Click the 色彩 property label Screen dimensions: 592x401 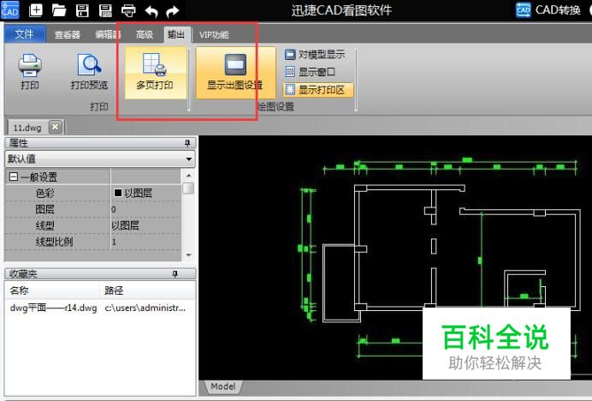(x=45, y=194)
